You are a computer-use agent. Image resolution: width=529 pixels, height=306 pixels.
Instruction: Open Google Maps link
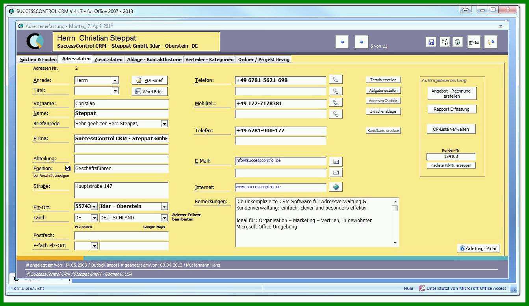tap(154, 227)
